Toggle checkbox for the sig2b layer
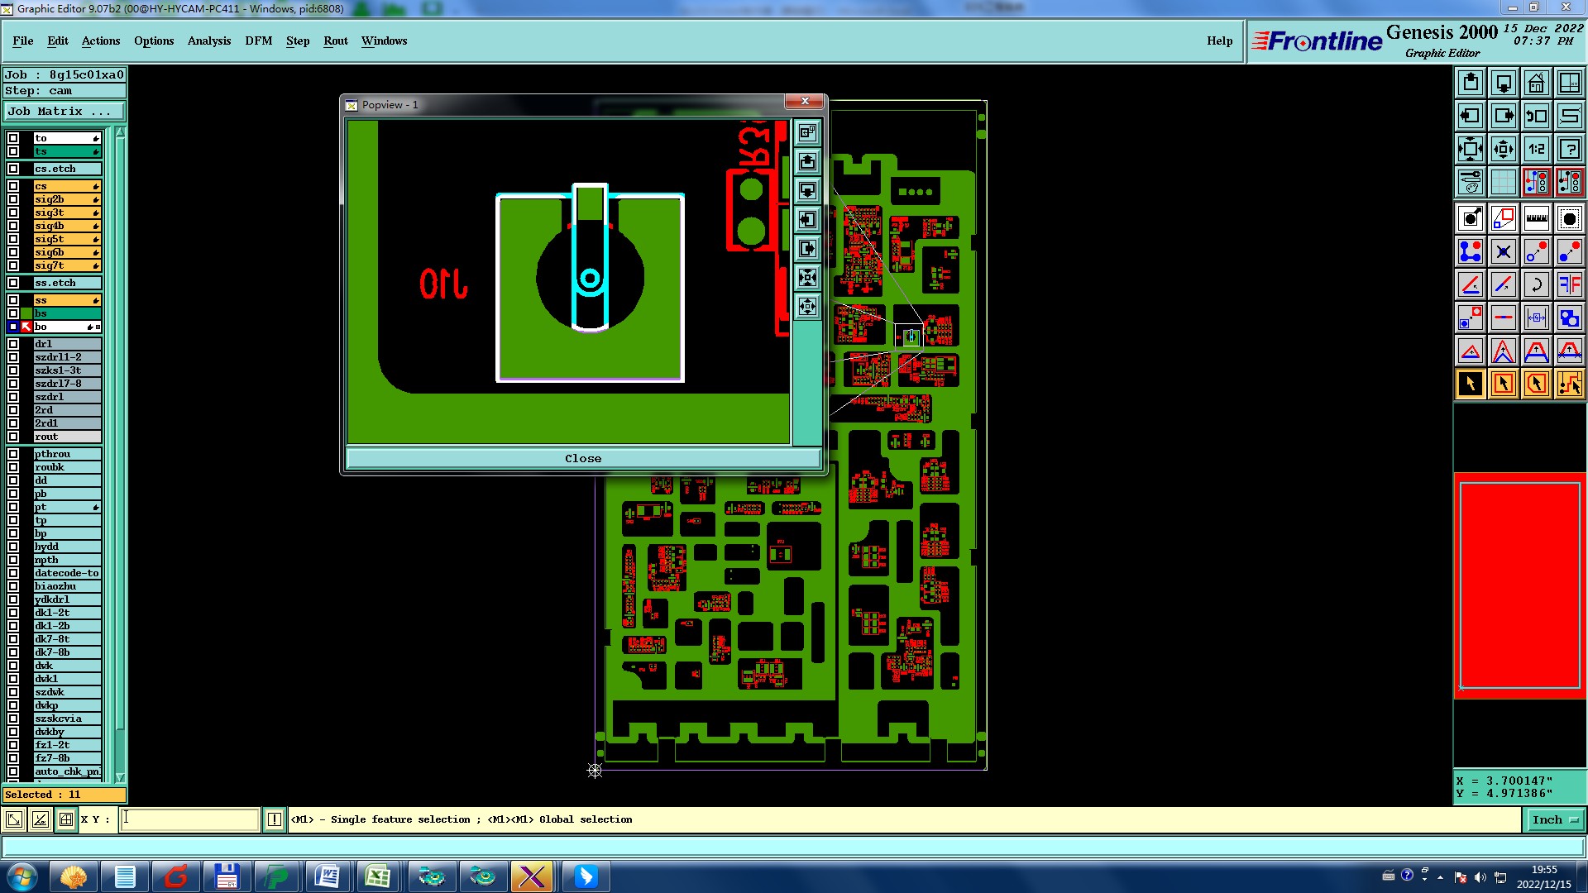 [x=13, y=199]
